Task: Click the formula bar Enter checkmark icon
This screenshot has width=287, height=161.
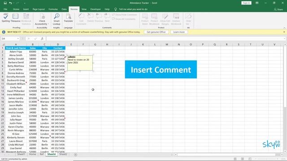Action: pyautogui.click(x=35, y=38)
